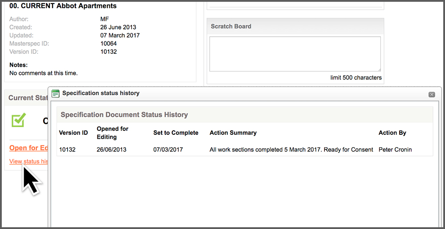
Task: Click the Scratch Board resize handle
Action: [x=379, y=69]
